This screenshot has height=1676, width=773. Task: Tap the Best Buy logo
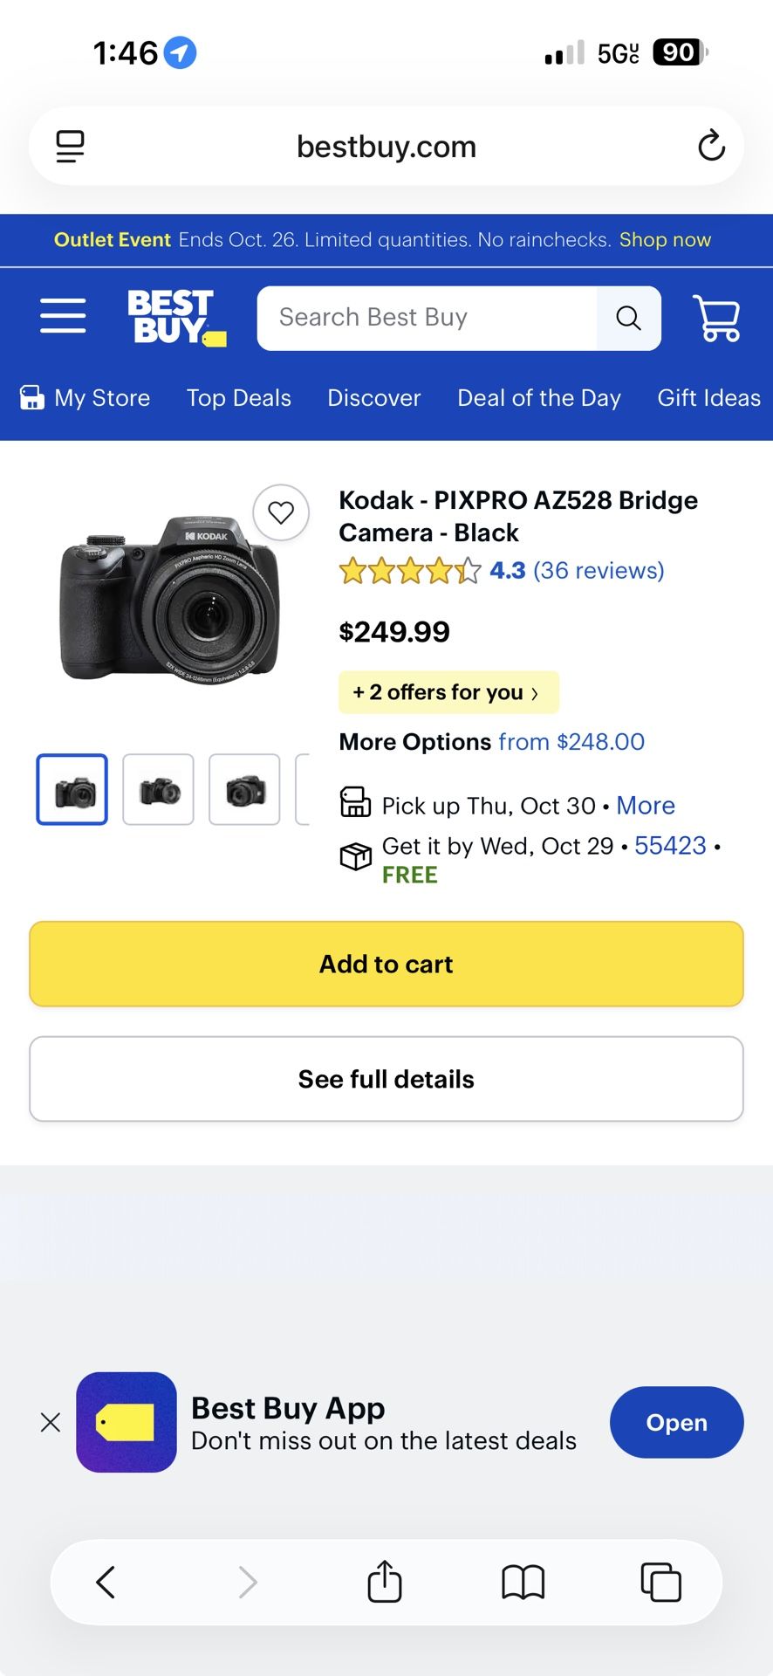(175, 318)
